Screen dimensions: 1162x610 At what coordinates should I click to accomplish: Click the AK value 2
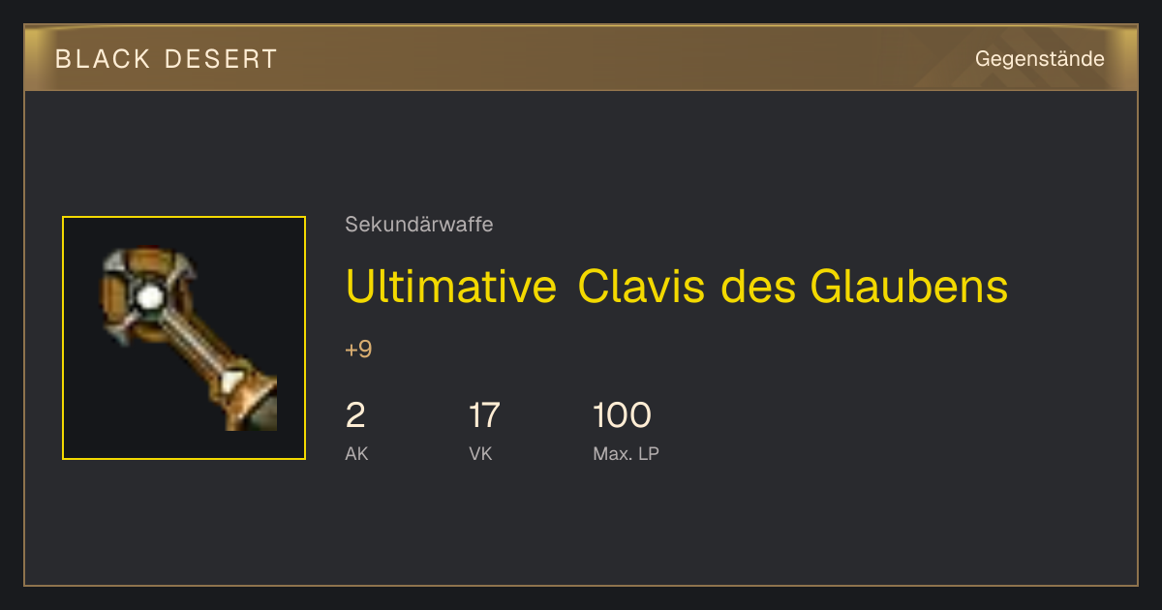click(x=355, y=415)
